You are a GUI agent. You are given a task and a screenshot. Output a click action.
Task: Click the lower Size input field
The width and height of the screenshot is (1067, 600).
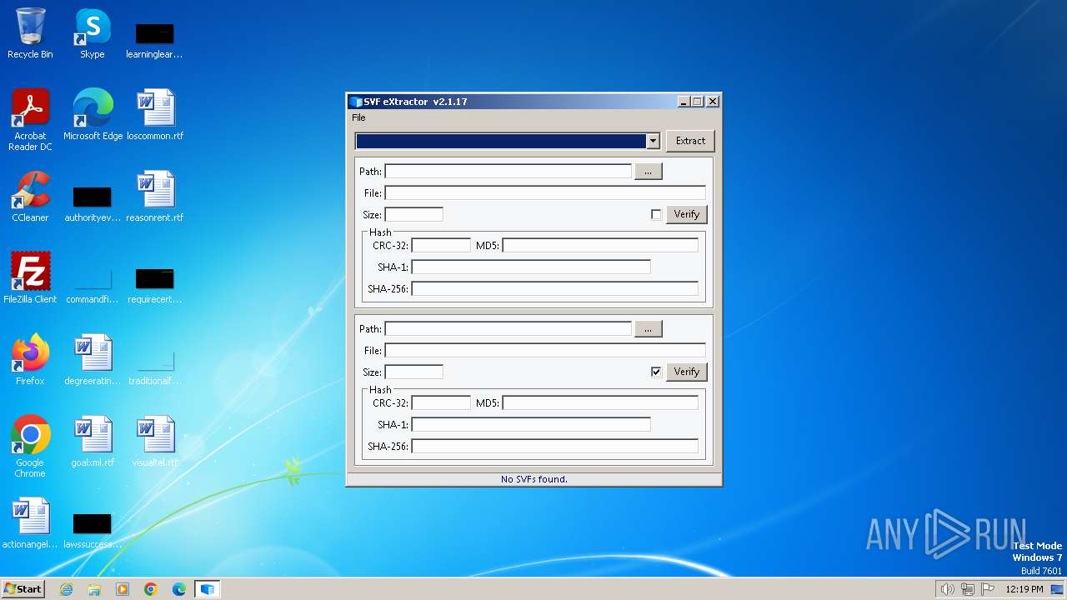coord(414,372)
